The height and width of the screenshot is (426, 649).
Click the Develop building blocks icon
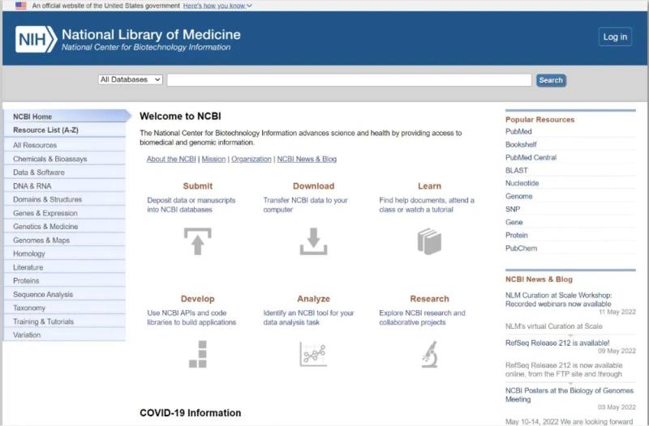point(198,354)
